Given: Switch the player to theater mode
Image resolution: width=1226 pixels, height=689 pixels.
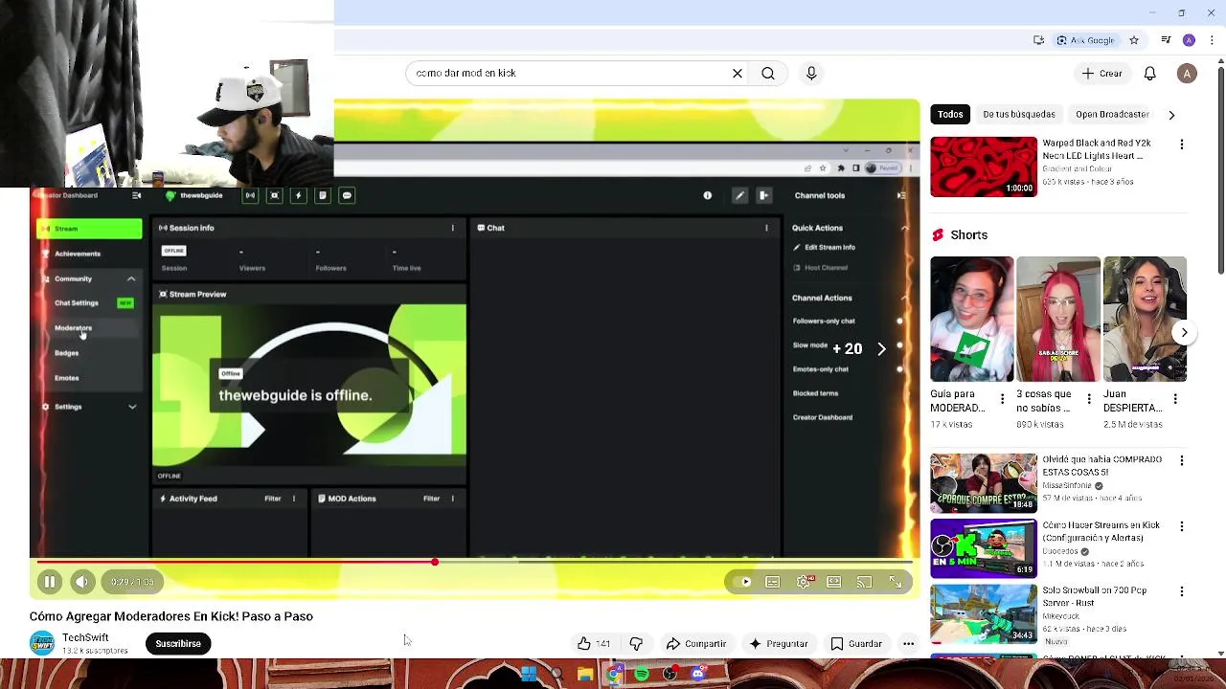Looking at the screenshot, I should (x=834, y=582).
